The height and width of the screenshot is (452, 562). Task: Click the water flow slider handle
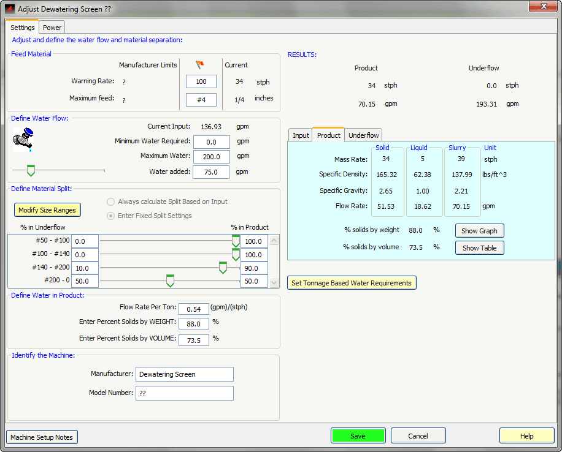click(31, 170)
